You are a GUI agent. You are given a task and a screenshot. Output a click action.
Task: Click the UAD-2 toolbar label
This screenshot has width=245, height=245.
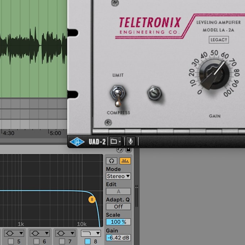97,142
